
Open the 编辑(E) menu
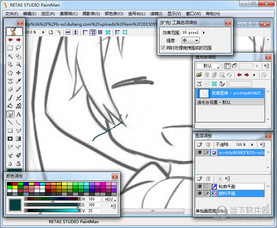(30, 13)
